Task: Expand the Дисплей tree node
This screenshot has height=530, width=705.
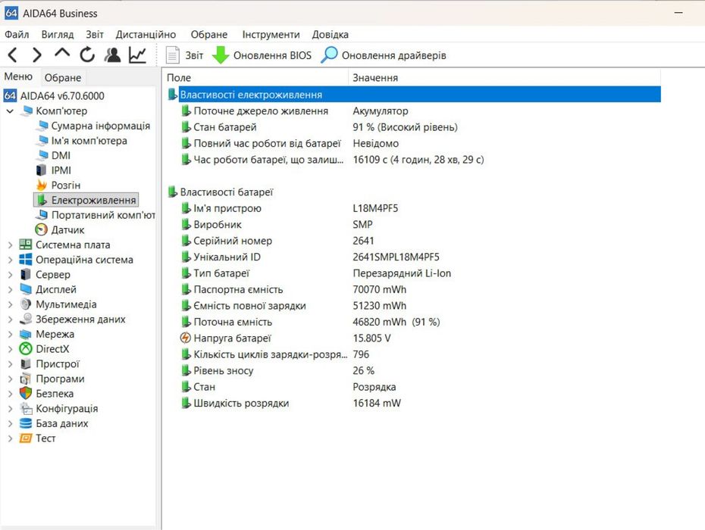Action: coord(10,289)
